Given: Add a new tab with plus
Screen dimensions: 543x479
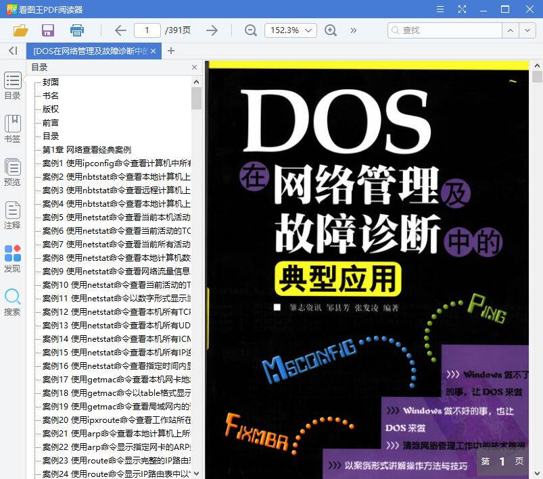Looking at the screenshot, I should 171,51.
